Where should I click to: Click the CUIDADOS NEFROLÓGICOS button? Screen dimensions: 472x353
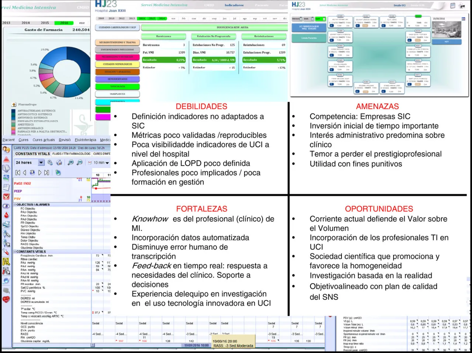point(117,64)
